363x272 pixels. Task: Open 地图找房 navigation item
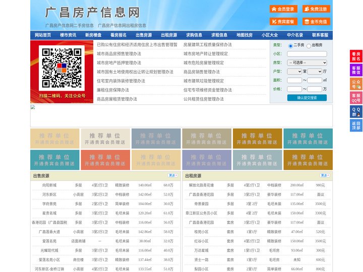coord(245,35)
